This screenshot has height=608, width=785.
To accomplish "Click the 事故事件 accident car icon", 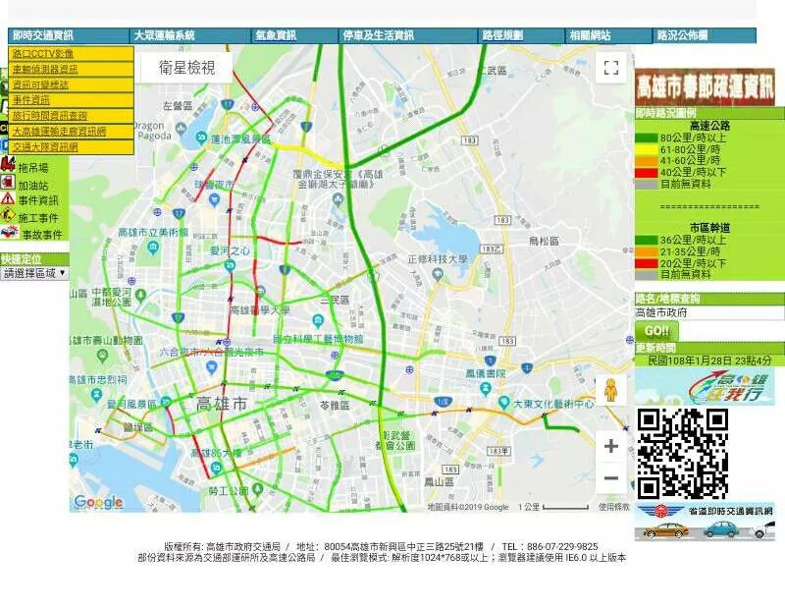I will 10,232.
